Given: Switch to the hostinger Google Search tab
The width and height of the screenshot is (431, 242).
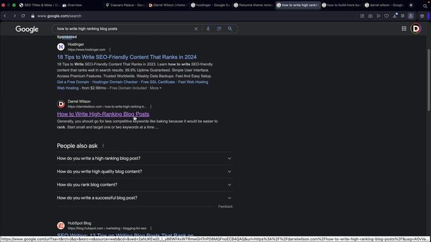Looking at the screenshot, I should pos(210,5).
